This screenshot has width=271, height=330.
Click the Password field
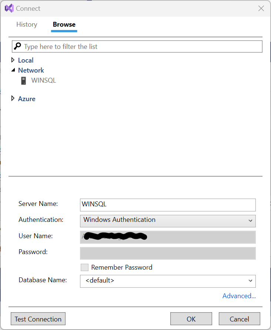[167, 253]
